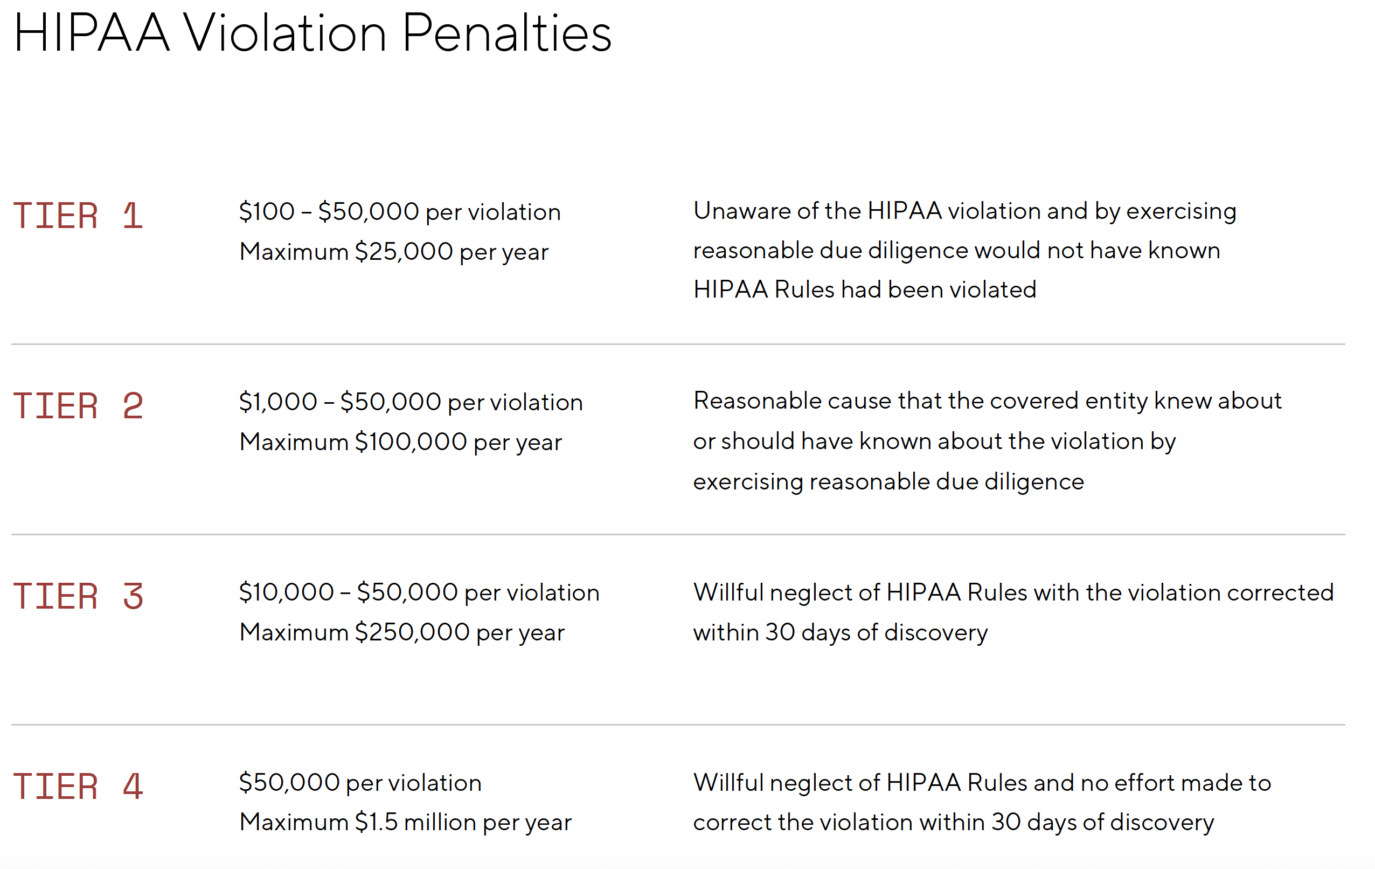This screenshot has height=869, width=1375.
Task: Click the divider line above Tier 4
Action: click(678, 725)
